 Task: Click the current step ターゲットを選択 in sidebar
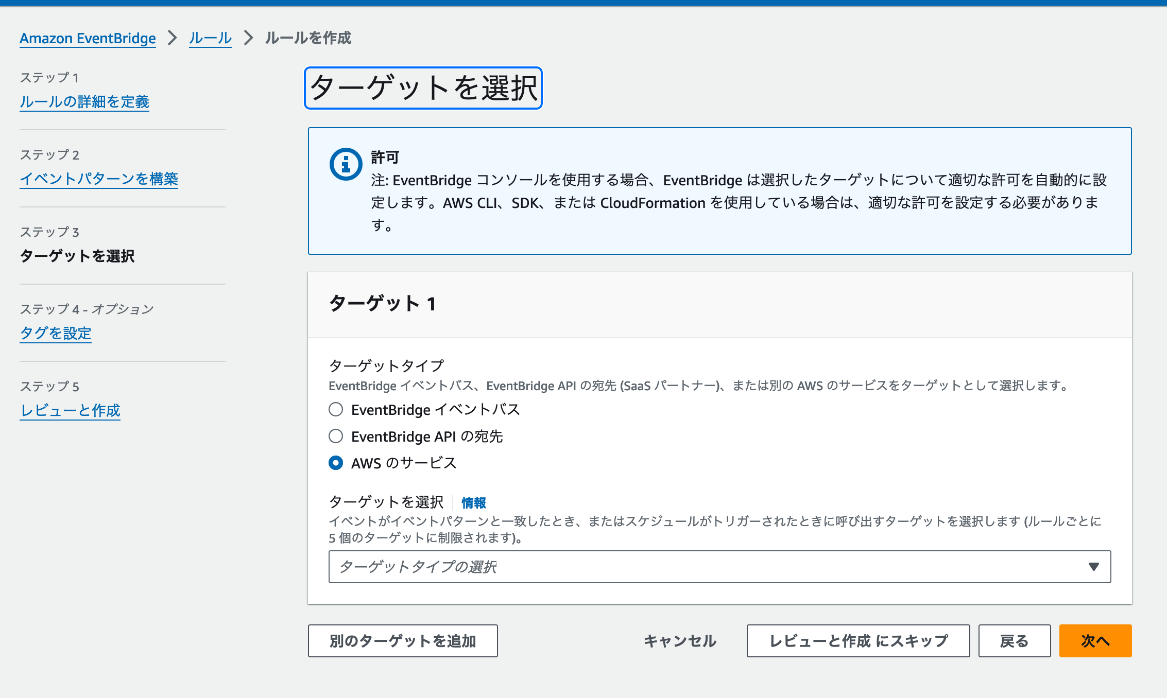(x=77, y=256)
